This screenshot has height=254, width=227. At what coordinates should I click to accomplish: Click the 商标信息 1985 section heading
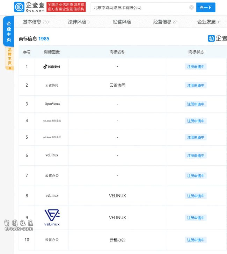(34, 38)
